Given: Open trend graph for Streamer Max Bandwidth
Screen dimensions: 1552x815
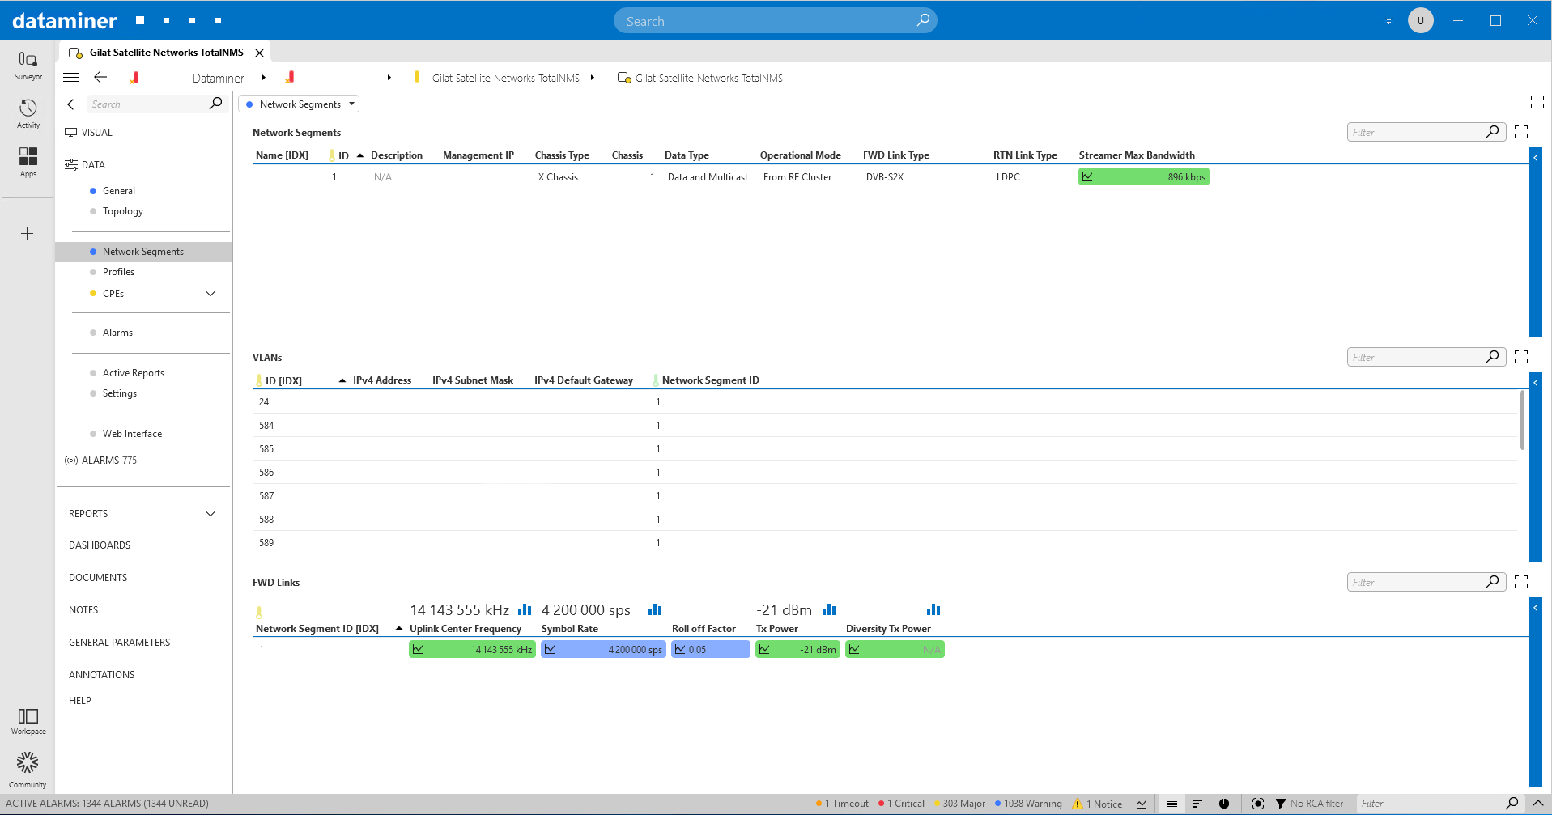Looking at the screenshot, I should click(x=1087, y=176).
